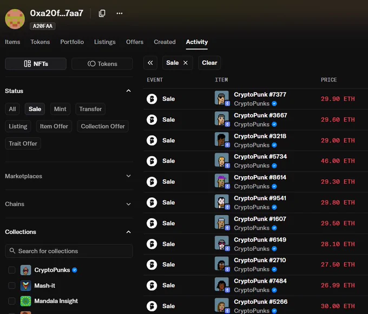
Task: Open the wallet-level Tokens tab
Action: [40, 42]
